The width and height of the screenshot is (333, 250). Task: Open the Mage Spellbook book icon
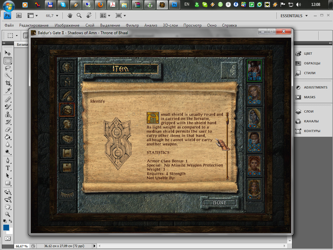point(67,139)
